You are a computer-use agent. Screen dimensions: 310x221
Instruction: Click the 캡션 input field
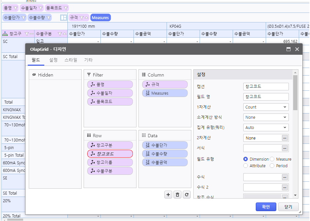tap(266, 86)
